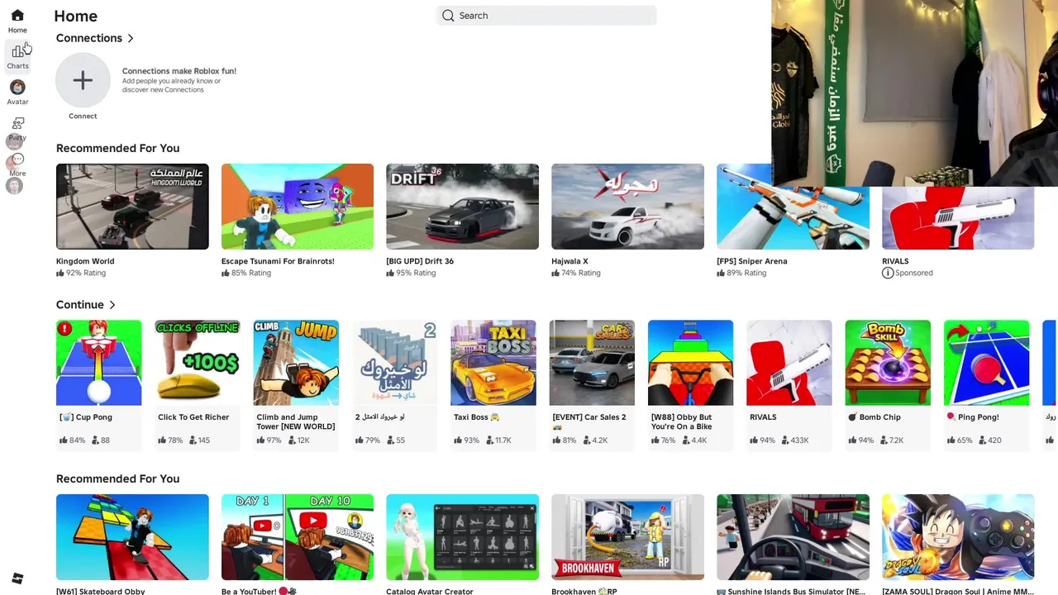1058x595 pixels.
Task: Open the Drift 36 game thumbnail
Action: [463, 207]
